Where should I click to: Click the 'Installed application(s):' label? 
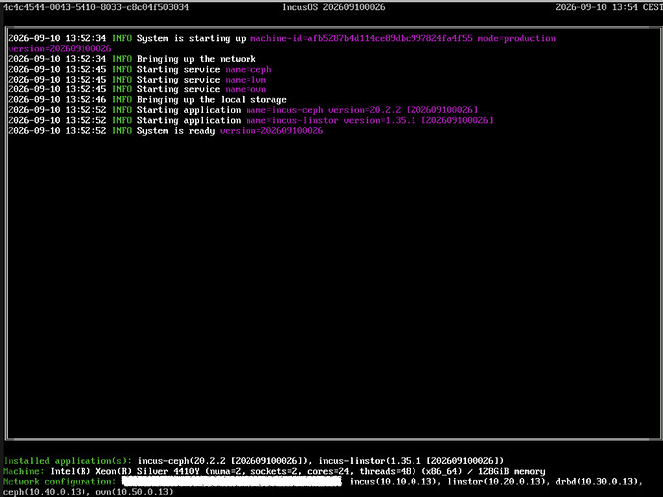pos(68,461)
